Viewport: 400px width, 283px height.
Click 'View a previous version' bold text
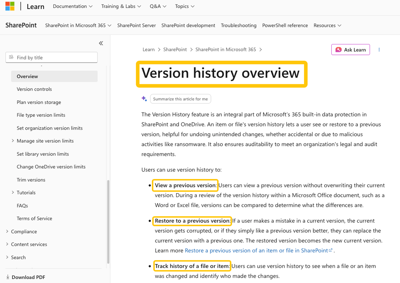(185, 185)
